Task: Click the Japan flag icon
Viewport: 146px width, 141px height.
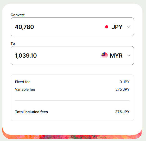Action: tap(107, 27)
